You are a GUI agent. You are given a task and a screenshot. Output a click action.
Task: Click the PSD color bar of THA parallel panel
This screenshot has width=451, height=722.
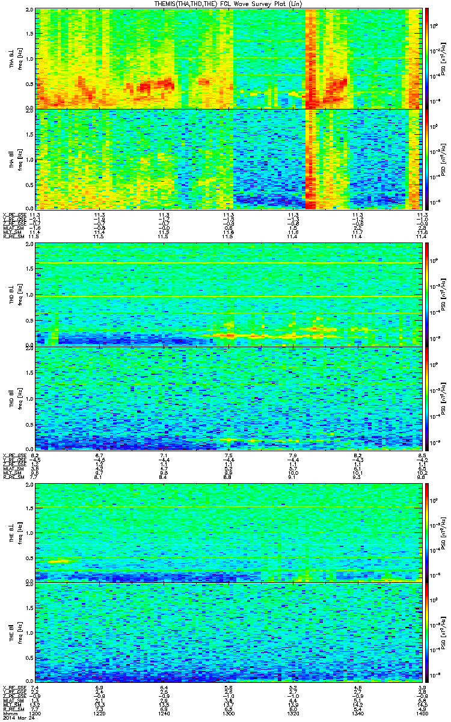pos(427,158)
